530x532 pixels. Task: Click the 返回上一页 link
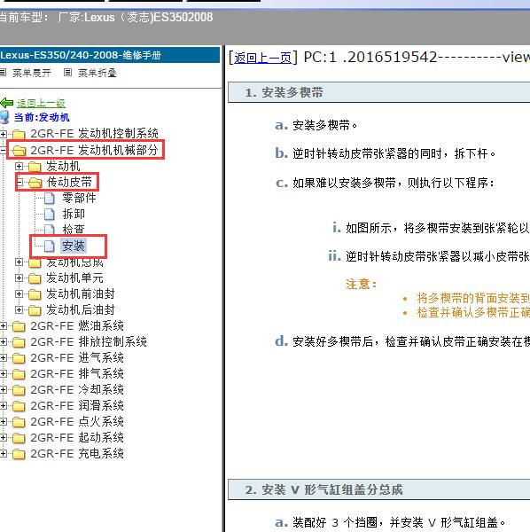click(x=263, y=58)
